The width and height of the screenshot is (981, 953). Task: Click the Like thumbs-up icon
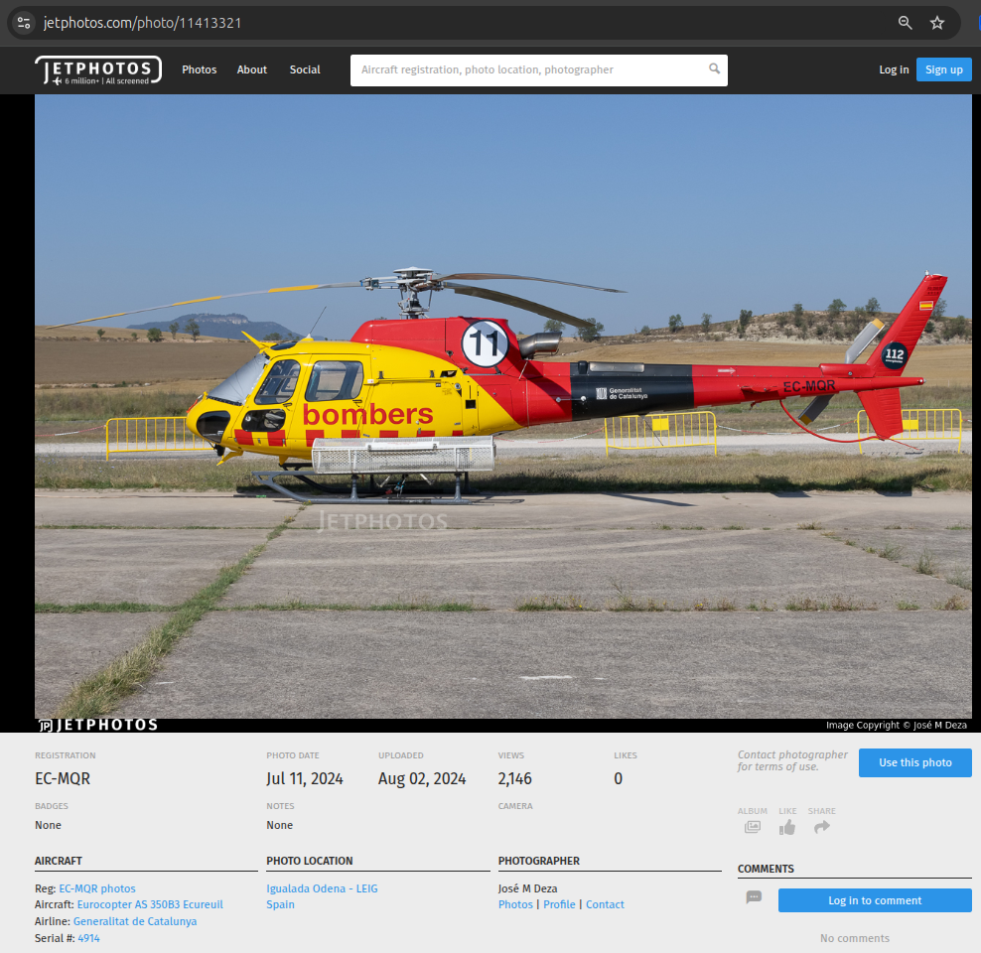(787, 827)
